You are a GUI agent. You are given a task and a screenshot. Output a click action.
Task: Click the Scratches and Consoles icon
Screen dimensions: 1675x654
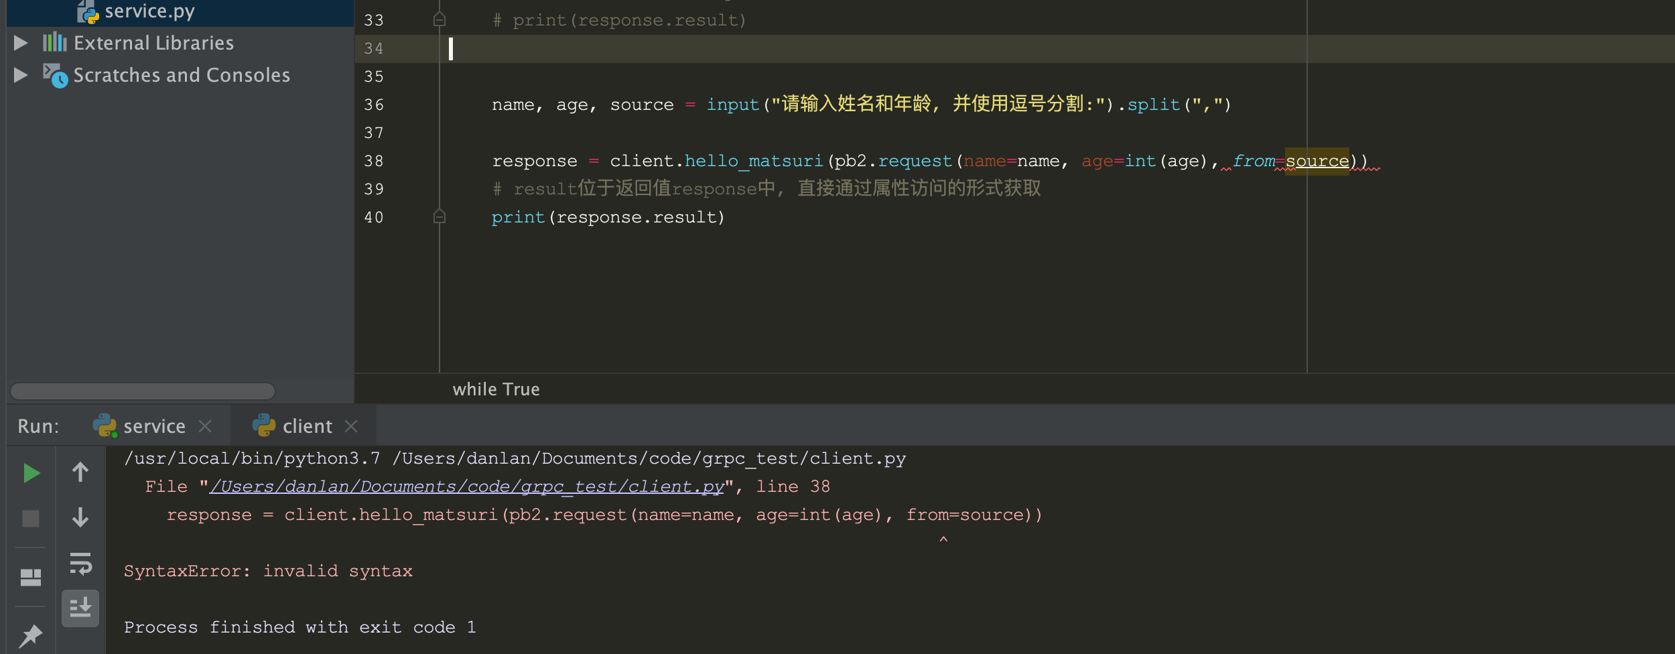55,75
